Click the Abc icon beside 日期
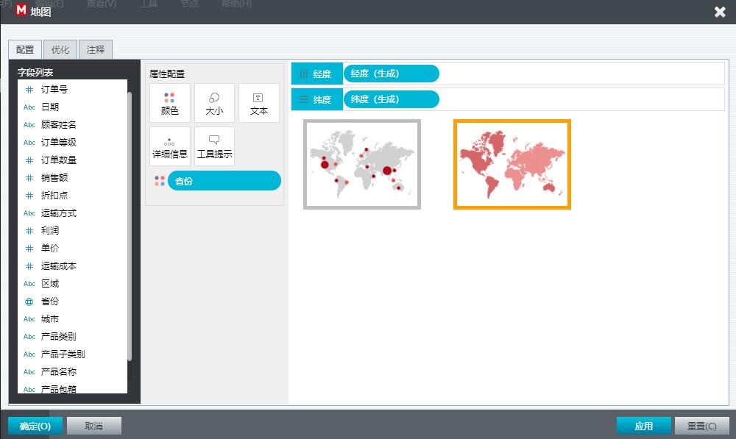This screenshot has height=439, width=736. coord(29,107)
